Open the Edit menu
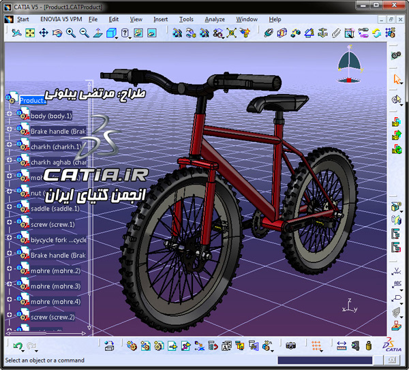Image resolution: width=409 pixels, height=370 pixels. pos(113,19)
